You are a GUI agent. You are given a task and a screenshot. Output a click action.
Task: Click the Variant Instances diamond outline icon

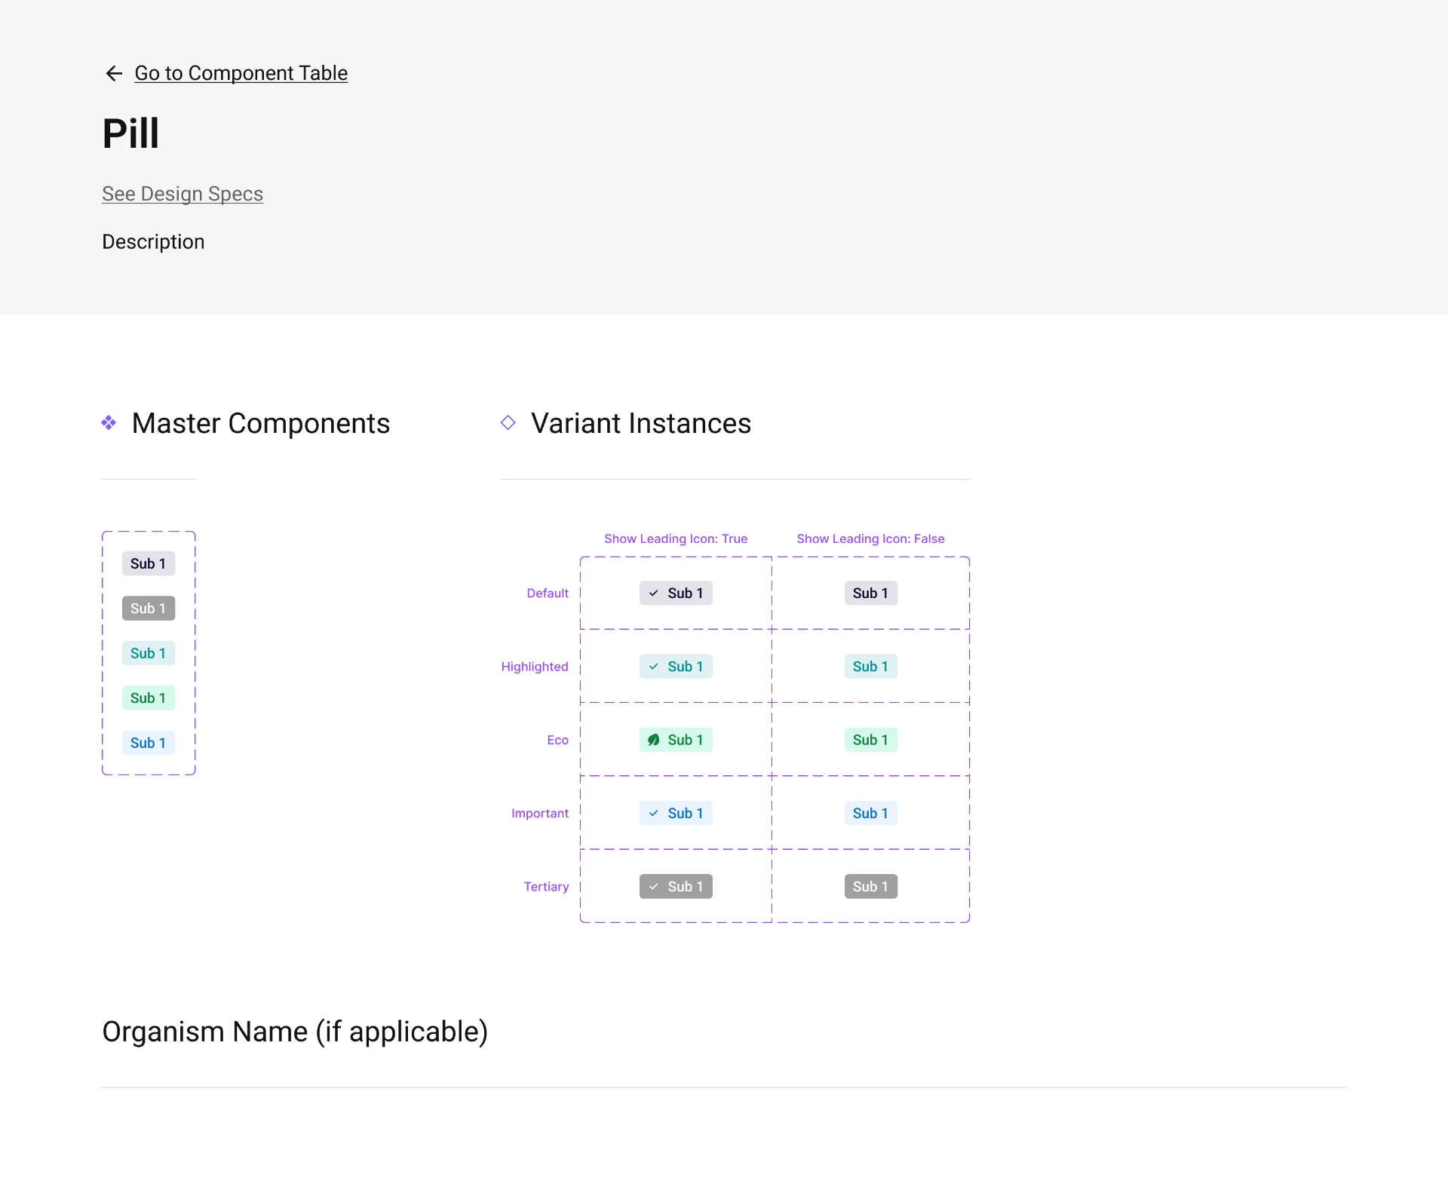(x=508, y=423)
